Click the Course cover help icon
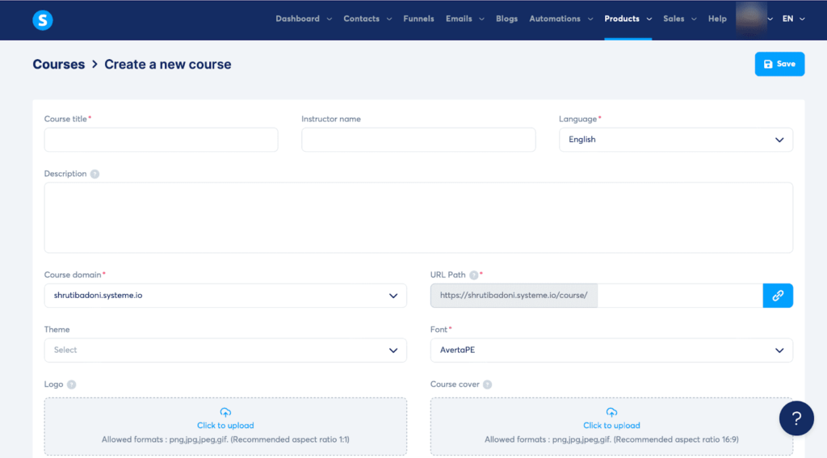The height and width of the screenshot is (458, 827). tap(487, 384)
